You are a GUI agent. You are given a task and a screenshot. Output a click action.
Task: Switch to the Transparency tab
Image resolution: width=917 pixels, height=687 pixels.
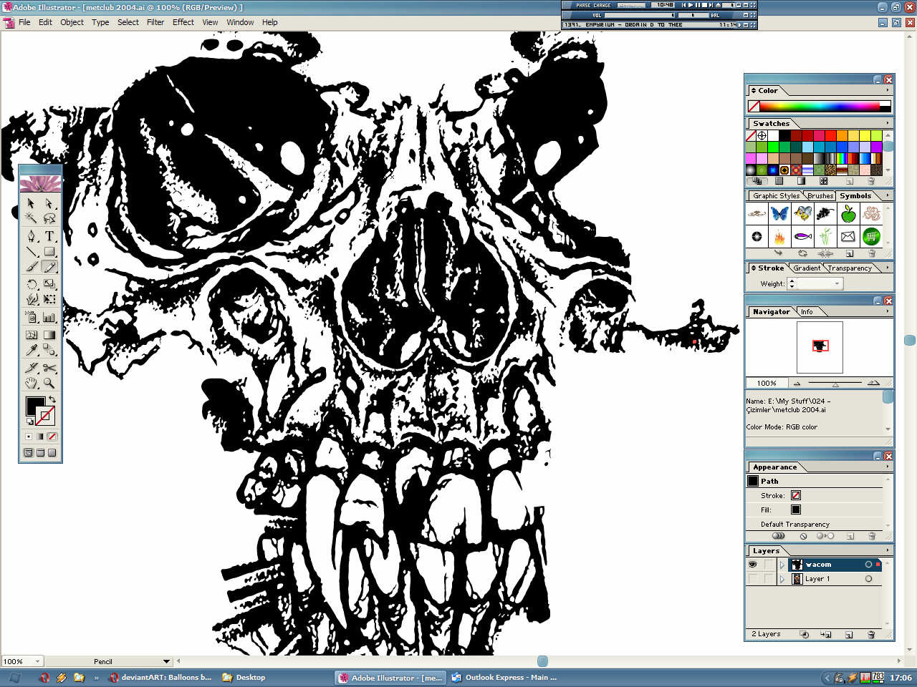[x=850, y=268]
